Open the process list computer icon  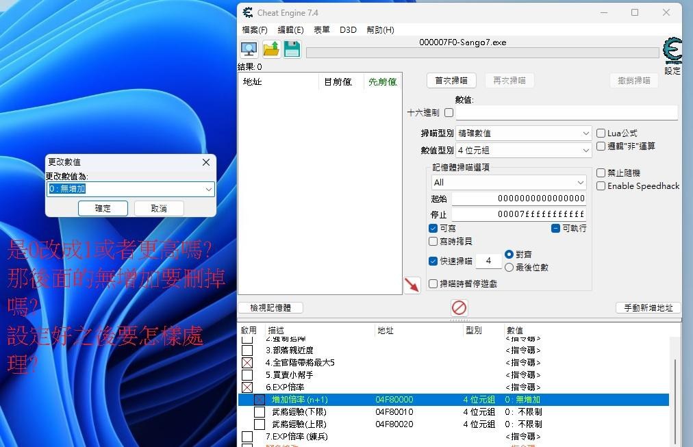(x=249, y=49)
